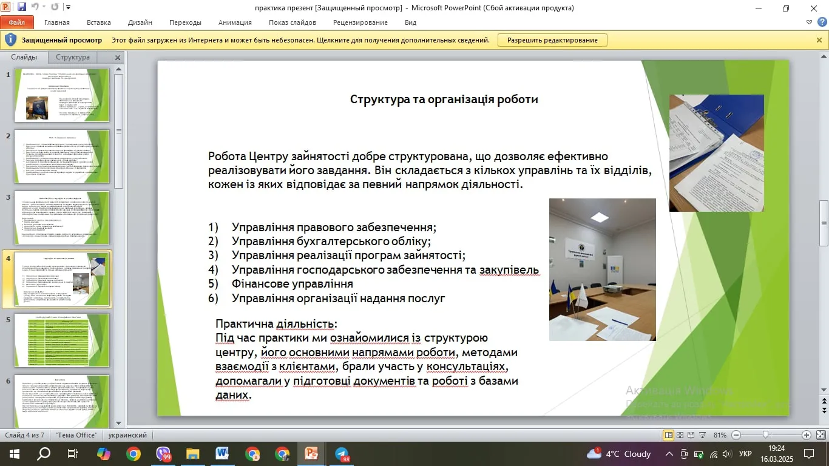Open Task View icon on taskbar

73,453
